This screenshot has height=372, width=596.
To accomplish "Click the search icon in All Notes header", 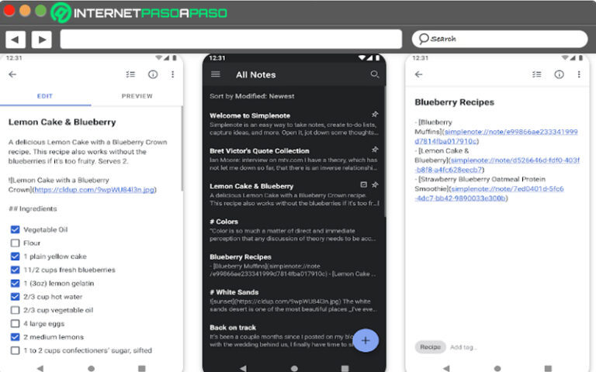I will click(375, 74).
